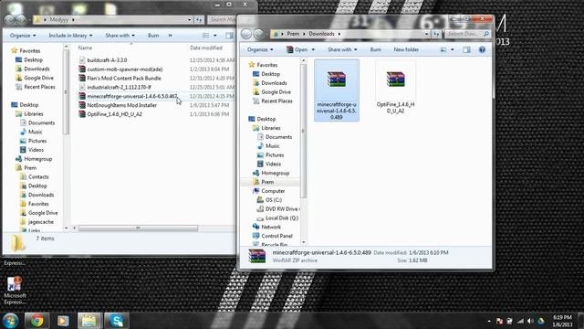Viewport: 584px width, 329px height.
Task: Open OS (C:) drive in Downloads sidebar
Action: click(274, 200)
